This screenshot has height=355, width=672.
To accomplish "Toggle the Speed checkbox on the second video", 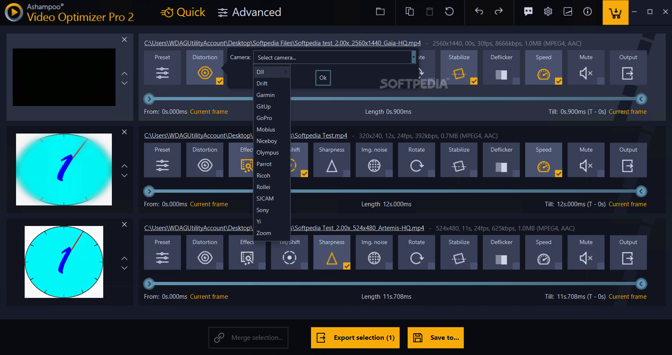I will tap(558, 174).
